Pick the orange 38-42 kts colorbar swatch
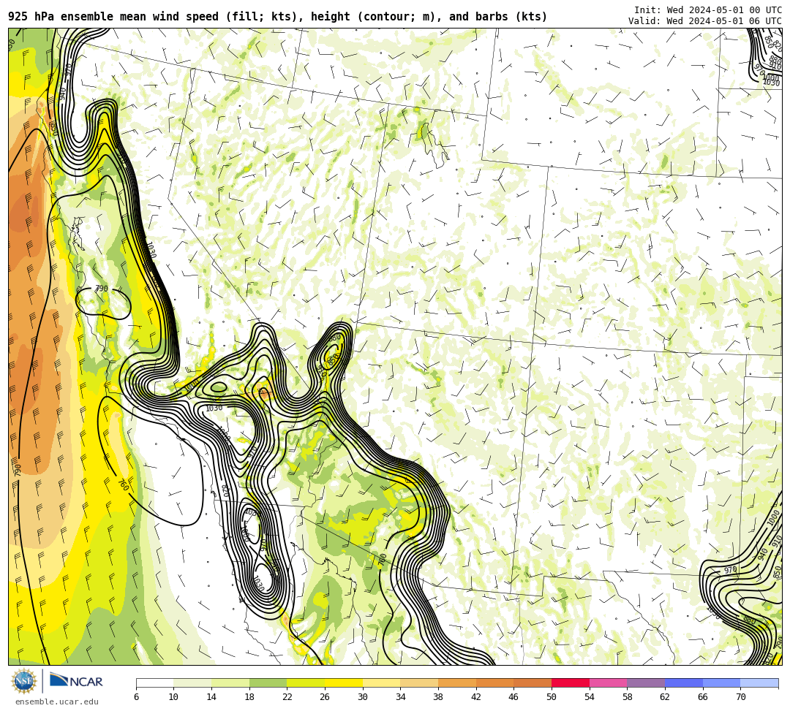The height and width of the screenshot is (711, 790). click(x=457, y=683)
